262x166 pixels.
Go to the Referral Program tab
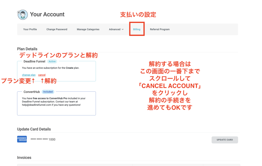[x=160, y=29]
